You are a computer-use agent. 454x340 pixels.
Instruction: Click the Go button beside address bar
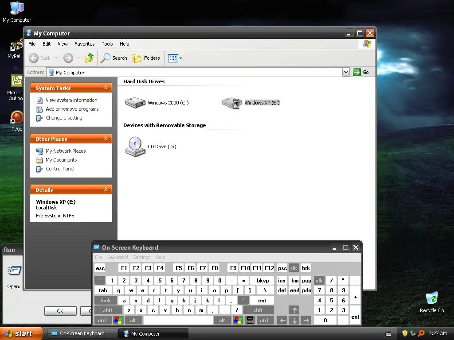(361, 72)
